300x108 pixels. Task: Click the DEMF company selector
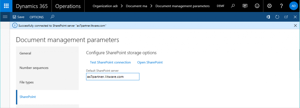click(221, 6)
